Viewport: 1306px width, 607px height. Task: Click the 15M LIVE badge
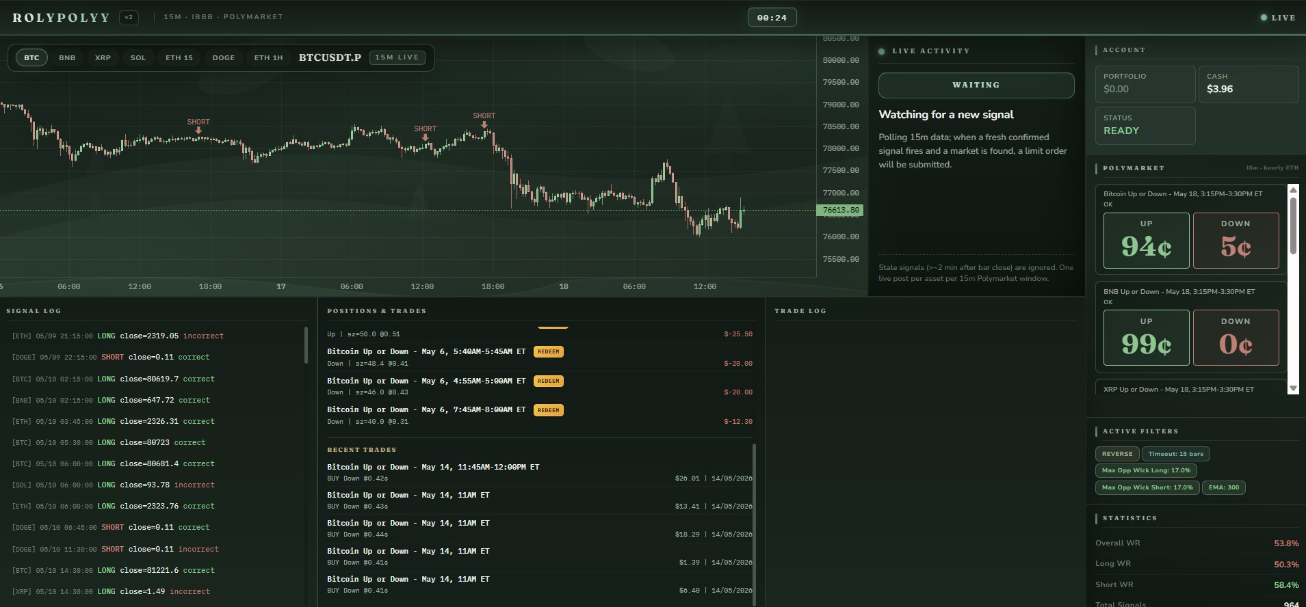(x=397, y=57)
